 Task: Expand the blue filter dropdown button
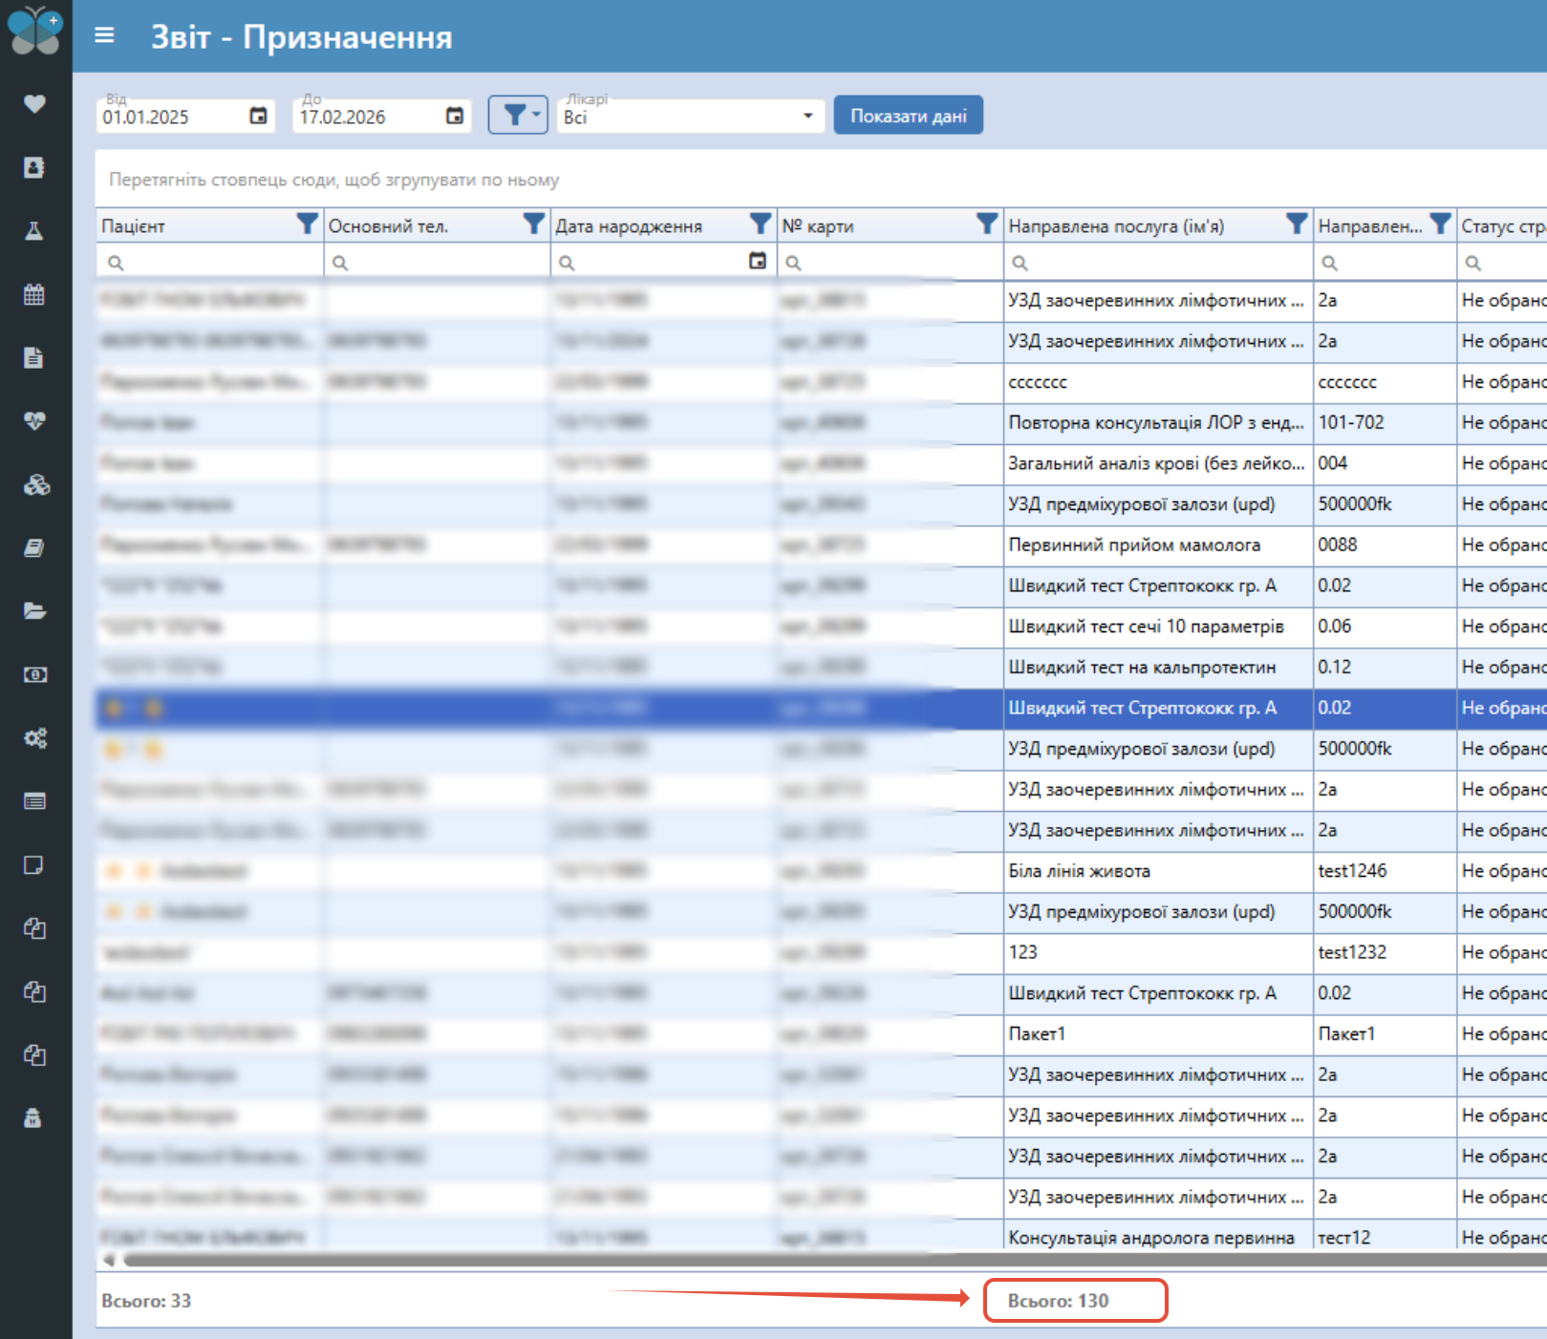[518, 115]
